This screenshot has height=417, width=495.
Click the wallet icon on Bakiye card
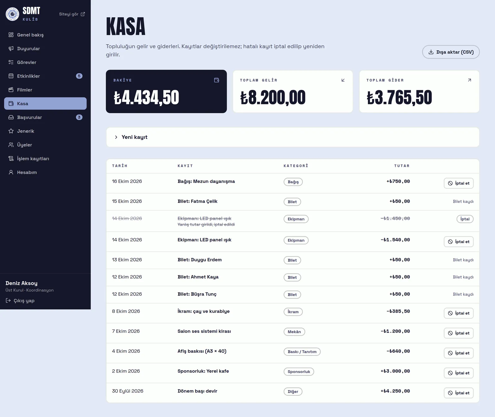point(217,80)
